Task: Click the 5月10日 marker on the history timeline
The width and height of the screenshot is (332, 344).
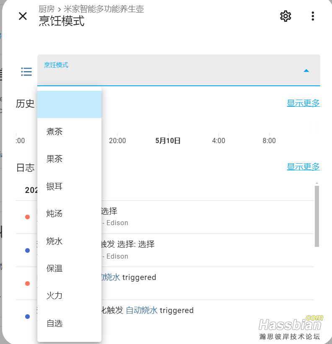Action: point(168,141)
